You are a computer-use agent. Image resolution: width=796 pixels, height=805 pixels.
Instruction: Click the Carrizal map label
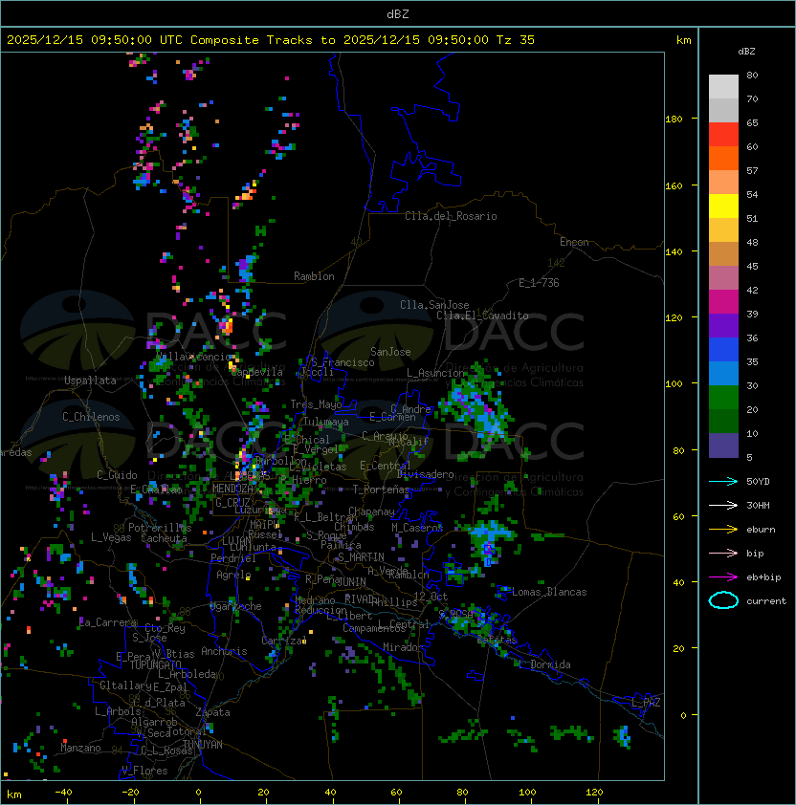point(284,641)
